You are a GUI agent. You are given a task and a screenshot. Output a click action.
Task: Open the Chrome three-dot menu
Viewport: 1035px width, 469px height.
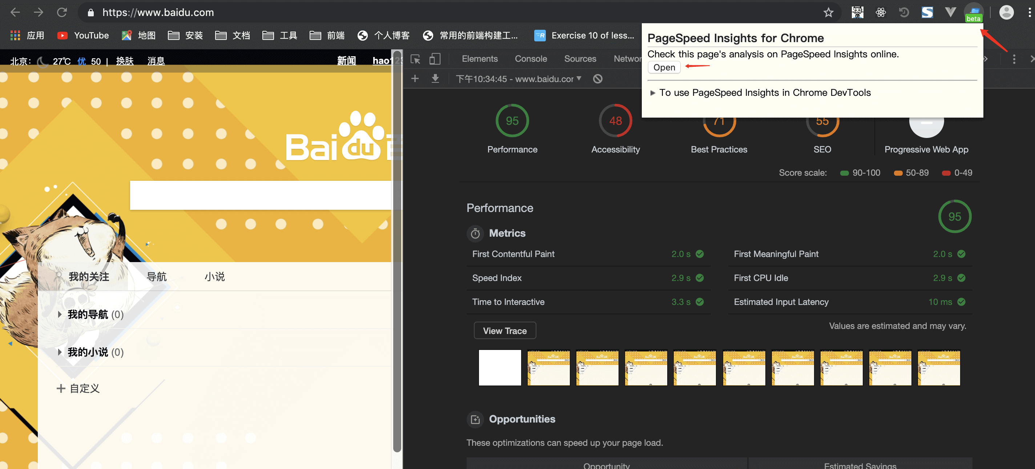1029,12
